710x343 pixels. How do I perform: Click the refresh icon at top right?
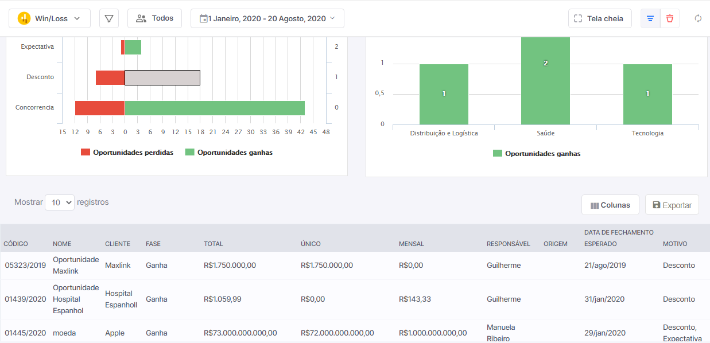[x=698, y=18]
